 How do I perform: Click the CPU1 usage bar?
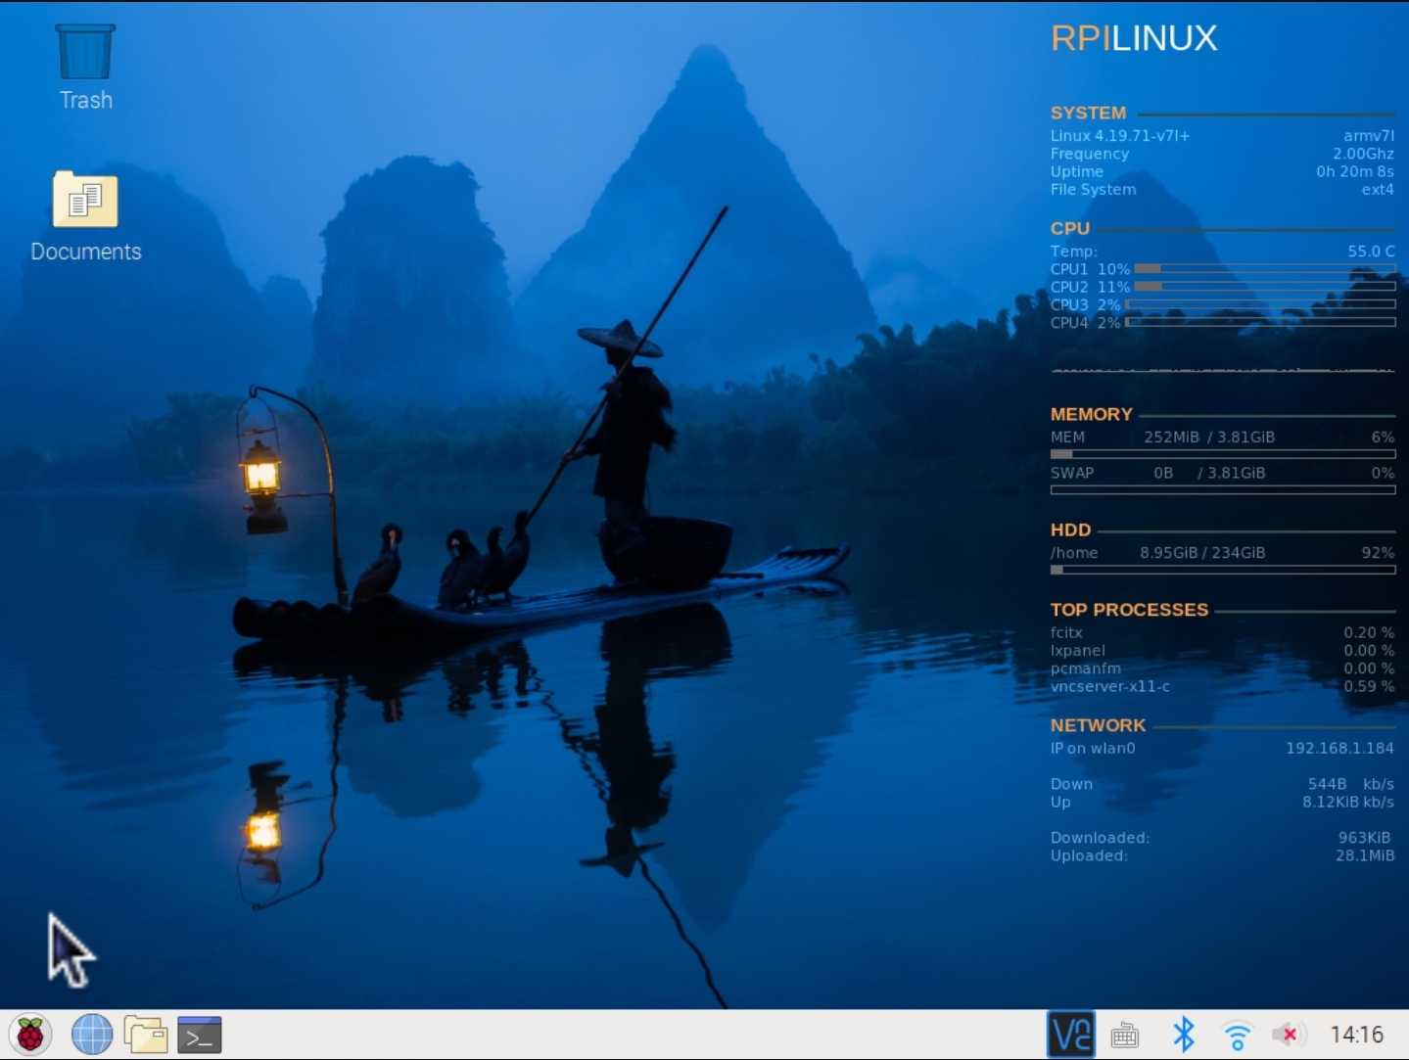pyautogui.click(x=1264, y=269)
